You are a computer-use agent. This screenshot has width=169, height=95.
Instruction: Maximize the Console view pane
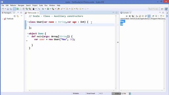click(163, 13)
